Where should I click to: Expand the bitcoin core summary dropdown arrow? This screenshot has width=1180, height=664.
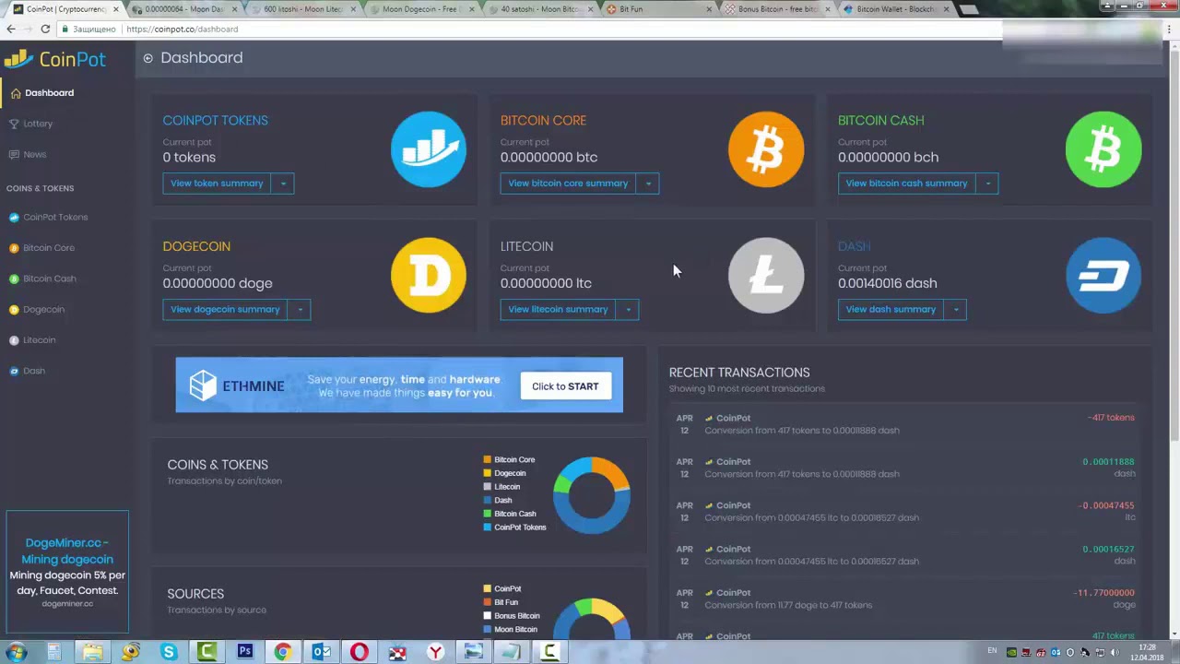(x=648, y=184)
